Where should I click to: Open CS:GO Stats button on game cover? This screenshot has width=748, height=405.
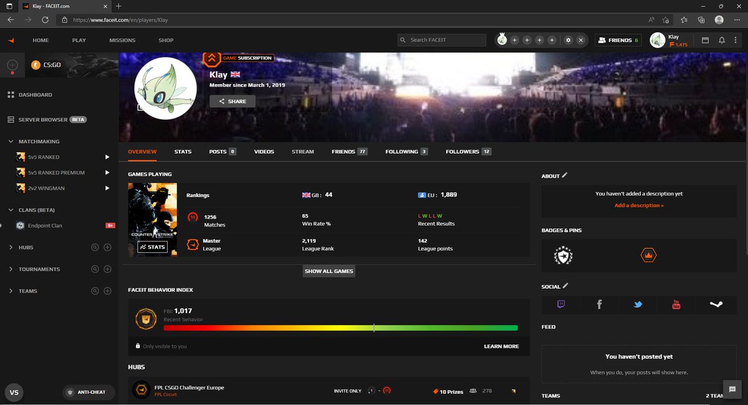(153, 247)
